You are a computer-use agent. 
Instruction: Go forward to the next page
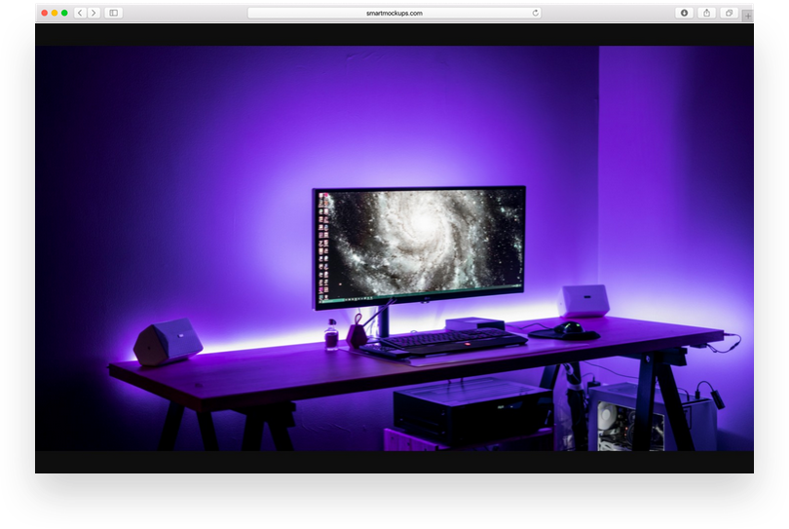click(x=94, y=13)
